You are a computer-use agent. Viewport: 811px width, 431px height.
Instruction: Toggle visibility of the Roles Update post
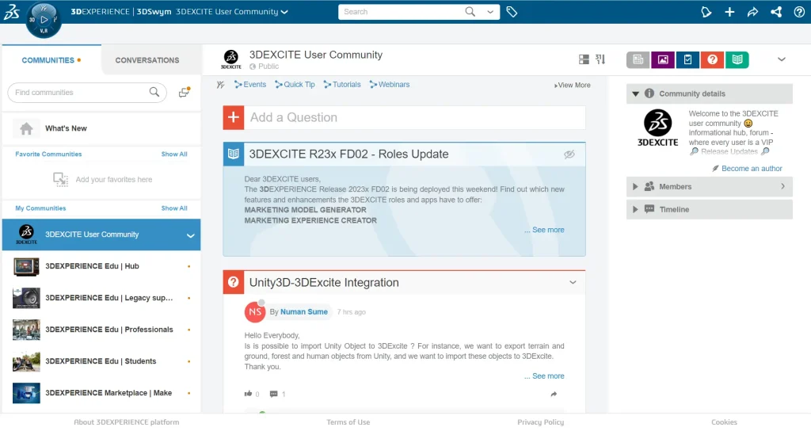pos(569,154)
